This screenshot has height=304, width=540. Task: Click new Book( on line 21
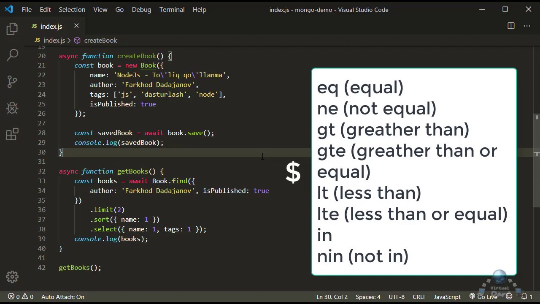[142, 65]
